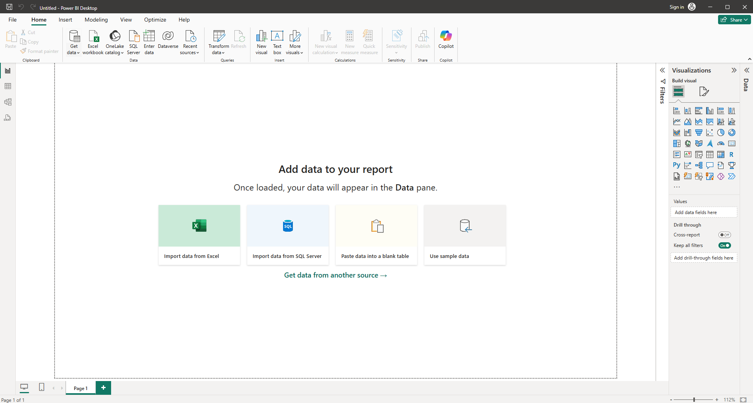This screenshot has height=403, width=753.
Task: Switch to mobile layout view
Action: click(42, 387)
